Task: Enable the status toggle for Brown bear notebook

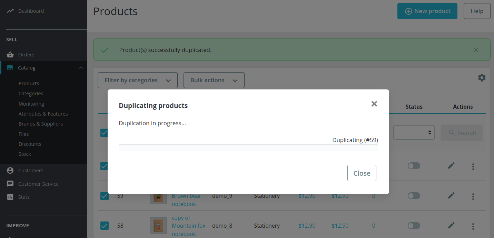Action: click(x=414, y=196)
